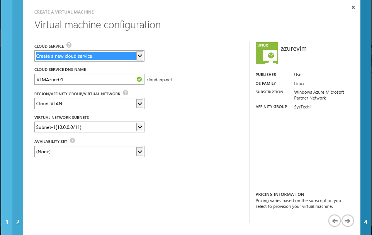
Task: Click the green Linux VM image icon
Action: point(267,53)
